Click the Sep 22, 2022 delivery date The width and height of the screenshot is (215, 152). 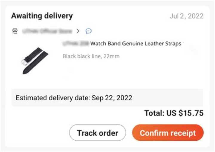[112, 98]
